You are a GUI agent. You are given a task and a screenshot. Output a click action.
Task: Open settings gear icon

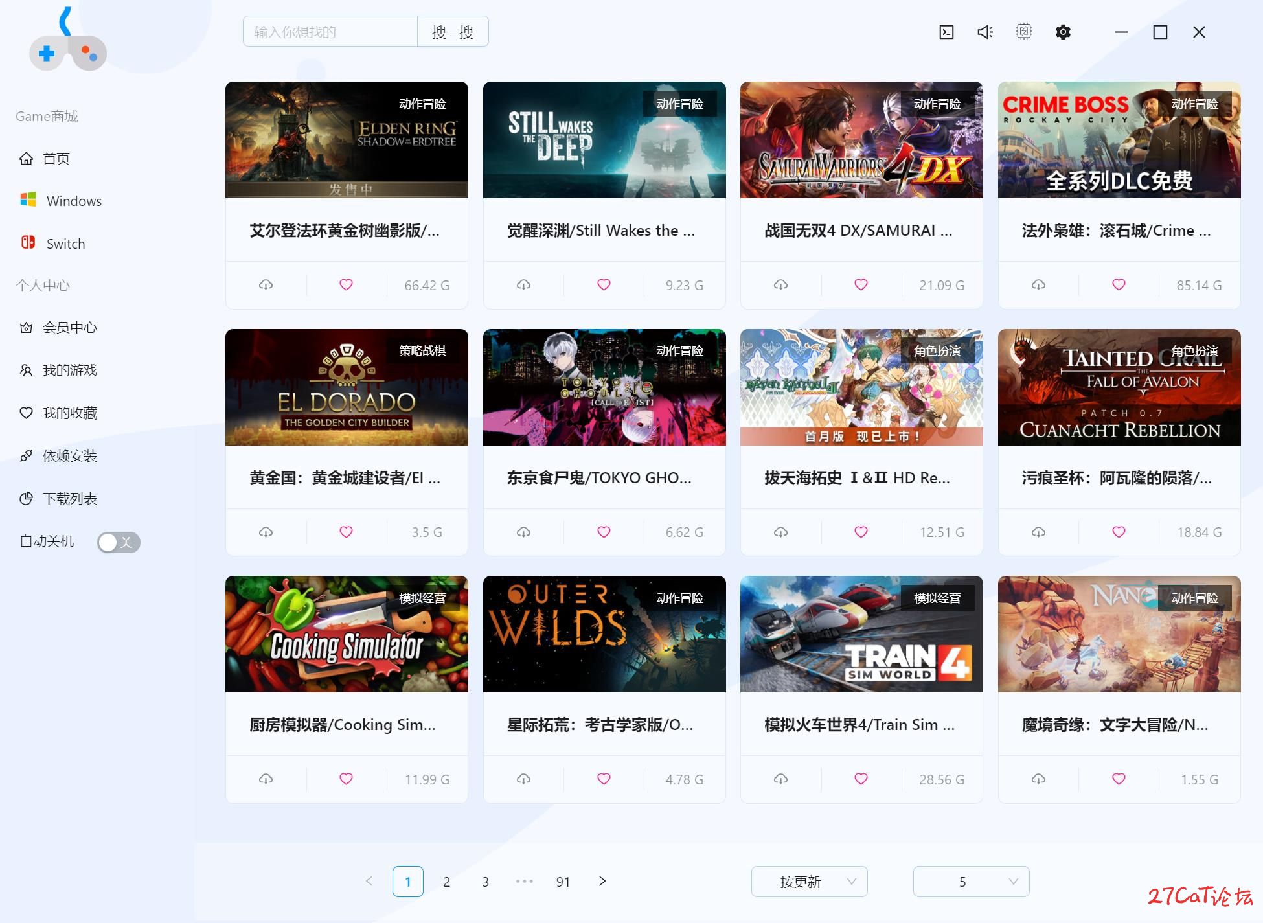click(1063, 32)
